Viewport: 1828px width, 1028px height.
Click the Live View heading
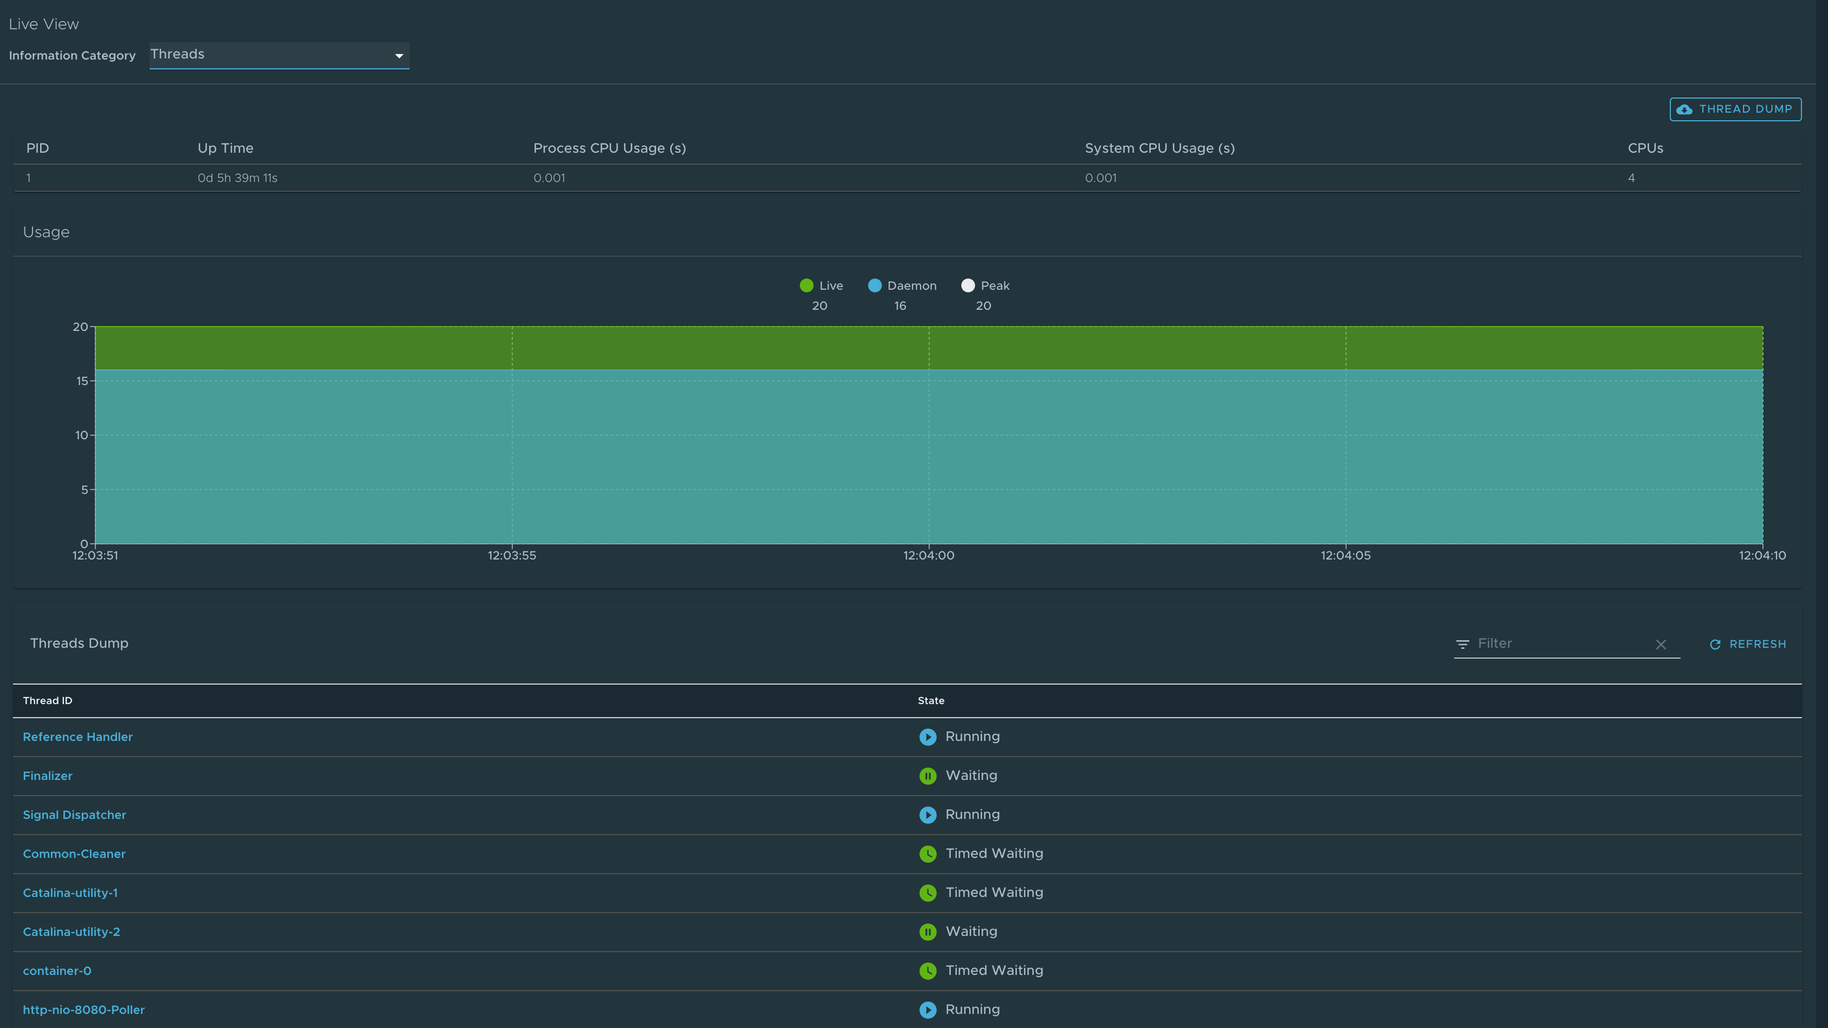click(x=43, y=24)
